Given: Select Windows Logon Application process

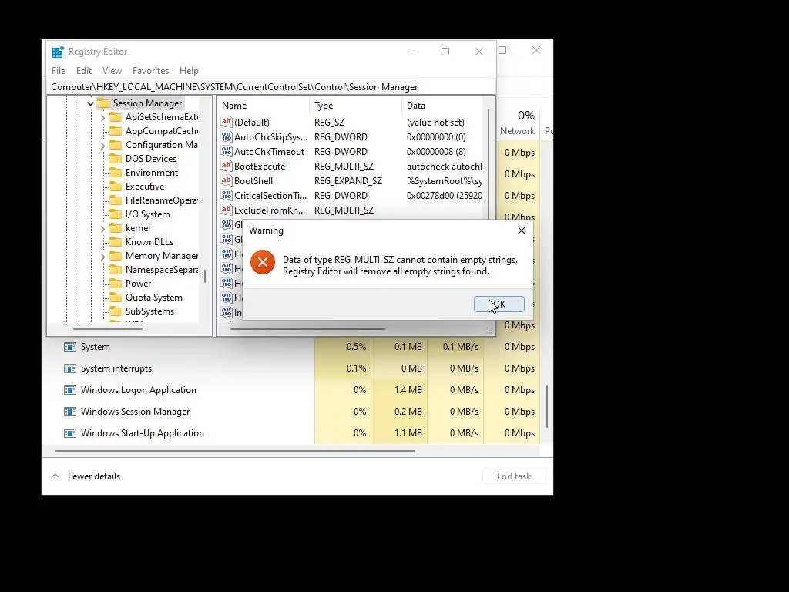Looking at the screenshot, I should [139, 390].
